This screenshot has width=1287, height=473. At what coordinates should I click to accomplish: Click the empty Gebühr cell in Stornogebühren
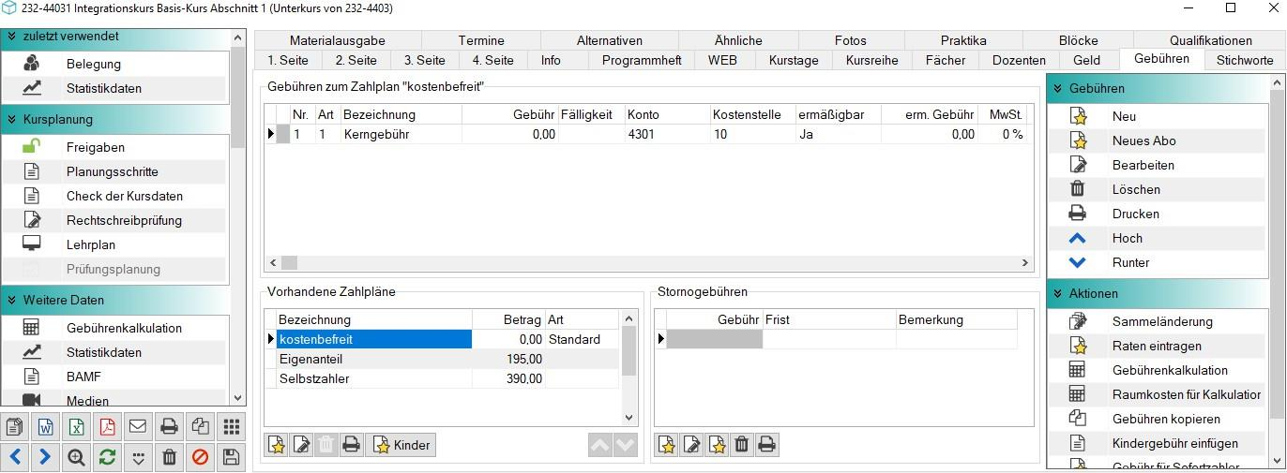[714, 339]
